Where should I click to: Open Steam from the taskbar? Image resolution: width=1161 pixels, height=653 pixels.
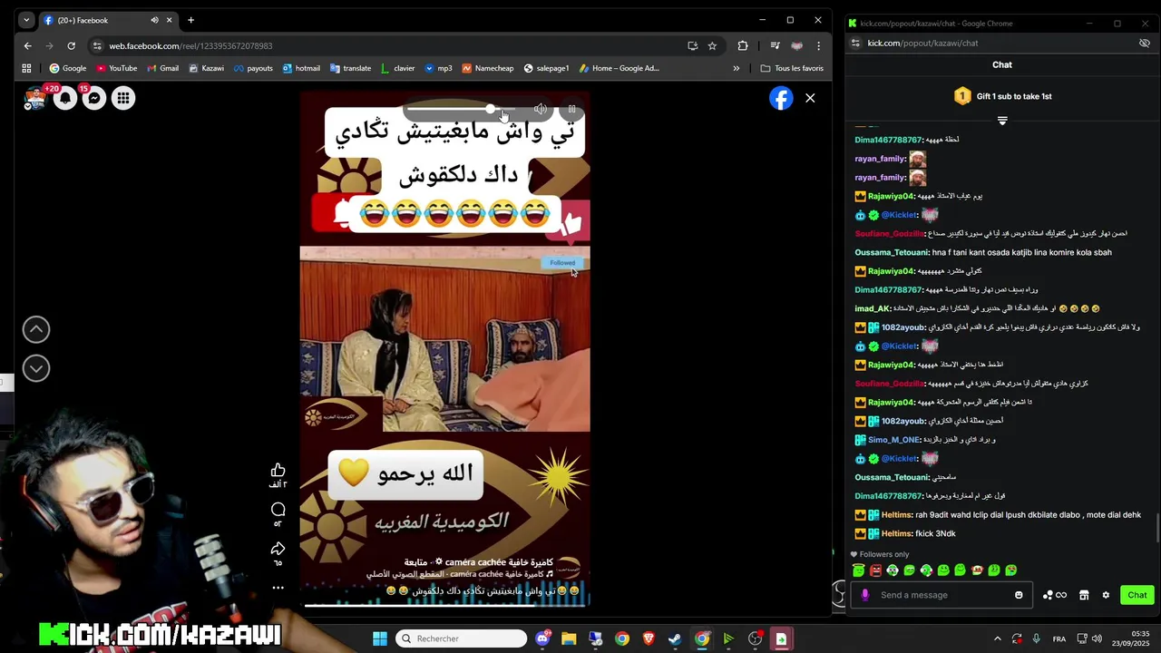[675, 638]
